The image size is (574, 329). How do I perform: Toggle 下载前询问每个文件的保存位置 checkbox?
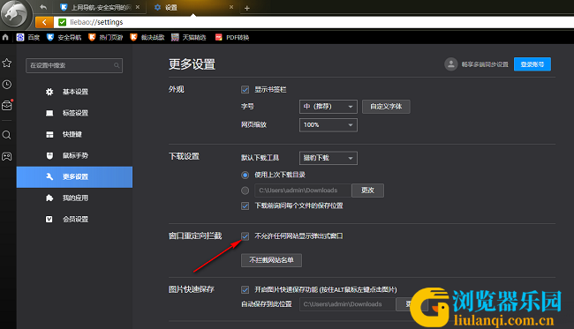point(245,206)
